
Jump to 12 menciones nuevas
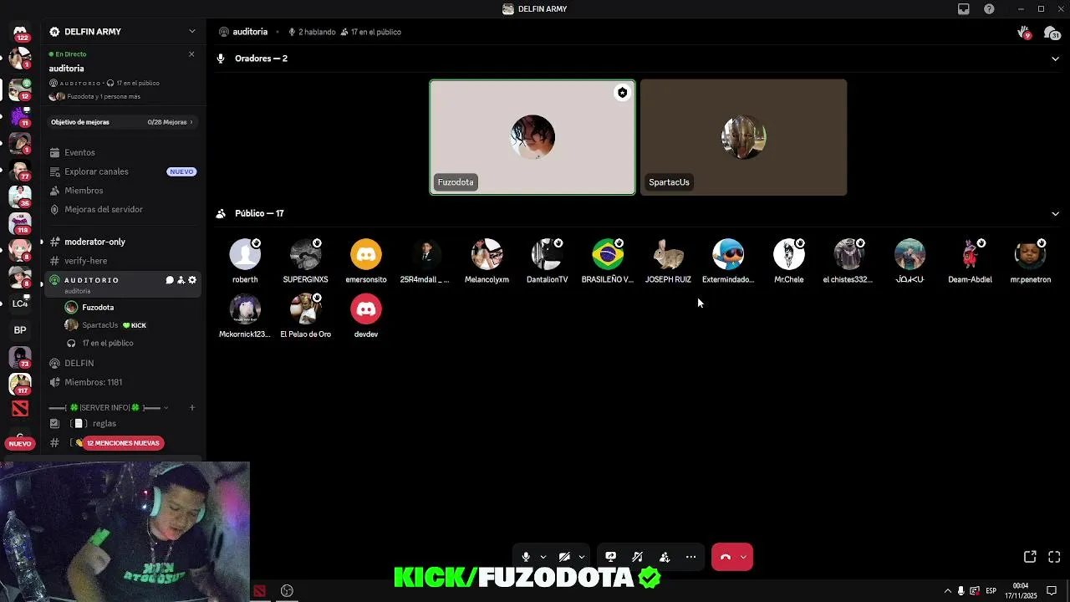(x=124, y=443)
